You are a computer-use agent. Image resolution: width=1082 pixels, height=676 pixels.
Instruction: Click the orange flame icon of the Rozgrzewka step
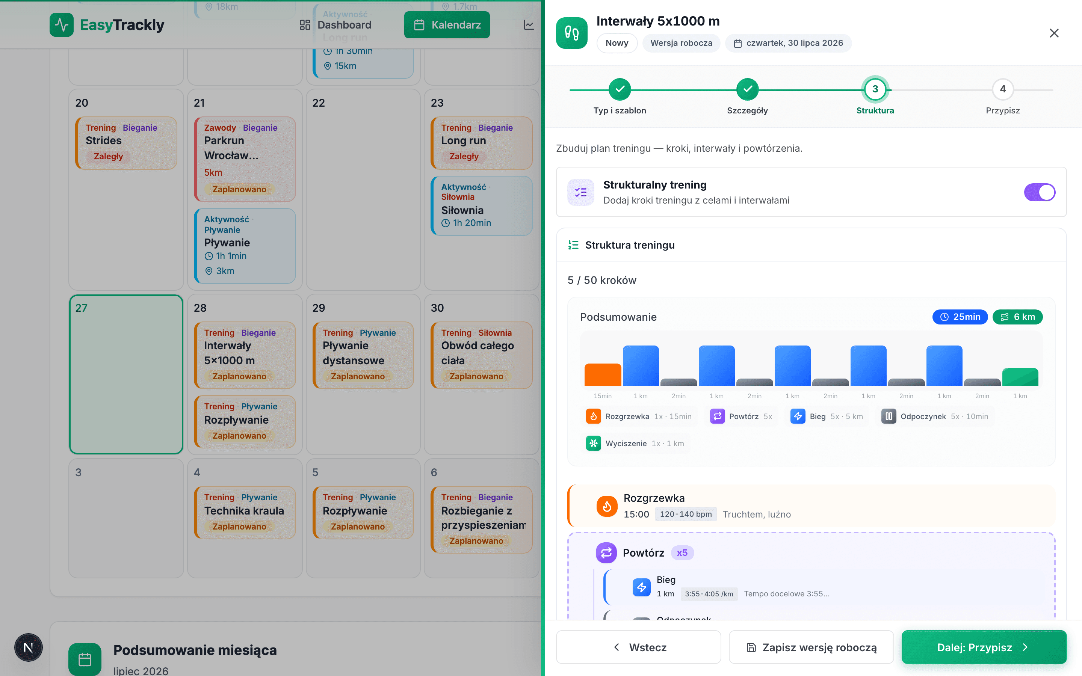pyautogui.click(x=607, y=506)
